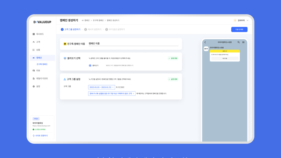The height and width of the screenshot is (158, 281).
Task: Tap the hamburger menu in phone preview
Action: pos(243,42)
